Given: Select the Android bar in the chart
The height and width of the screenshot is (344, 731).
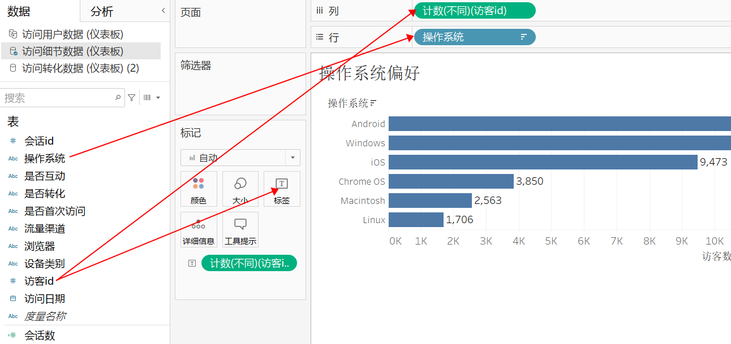Looking at the screenshot, I should pos(560,124).
